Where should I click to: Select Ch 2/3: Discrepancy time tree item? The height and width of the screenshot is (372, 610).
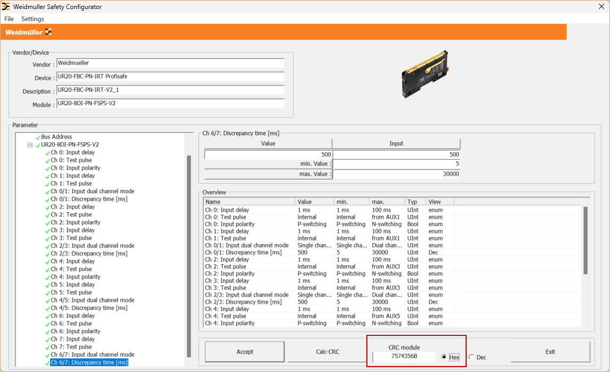89,254
